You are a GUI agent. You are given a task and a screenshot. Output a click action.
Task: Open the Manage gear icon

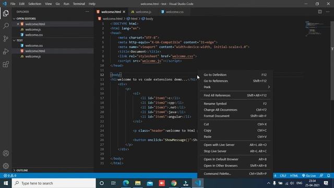point(6,166)
